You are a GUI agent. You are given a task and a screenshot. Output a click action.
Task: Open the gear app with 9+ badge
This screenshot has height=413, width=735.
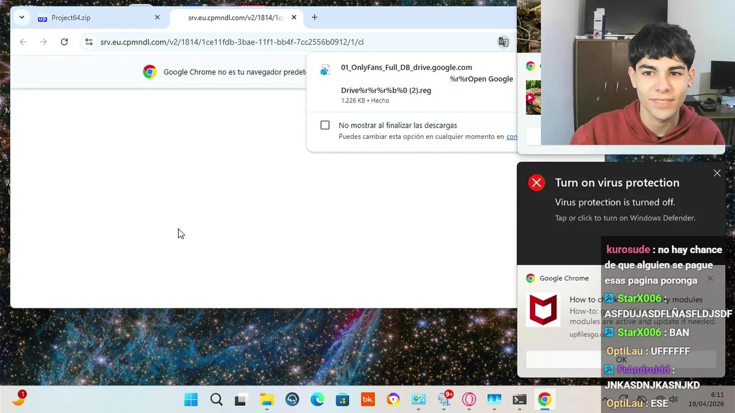click(444, 399)
